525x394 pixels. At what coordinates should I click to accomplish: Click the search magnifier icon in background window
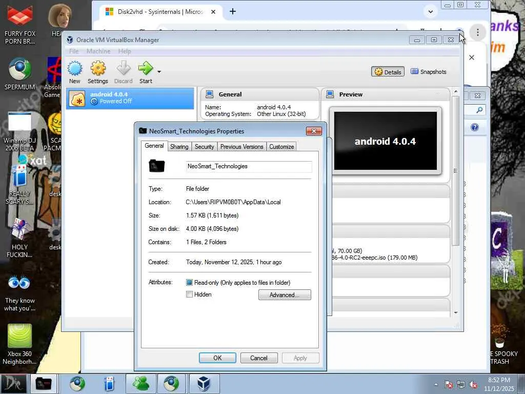pyautogui.click(x=479, y=110)
